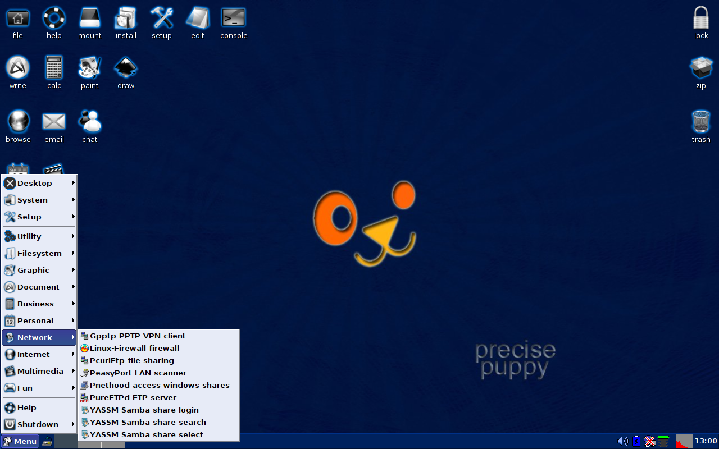The image size is (719, 449).
Task: Expand the Shutdown submenu
Action: point(39,424)
